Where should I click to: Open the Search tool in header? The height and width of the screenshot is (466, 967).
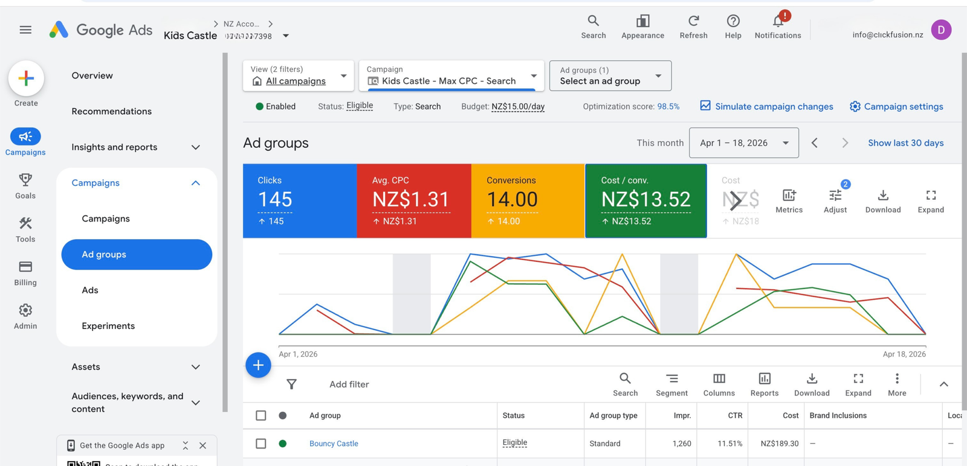[x=593, y=27]
